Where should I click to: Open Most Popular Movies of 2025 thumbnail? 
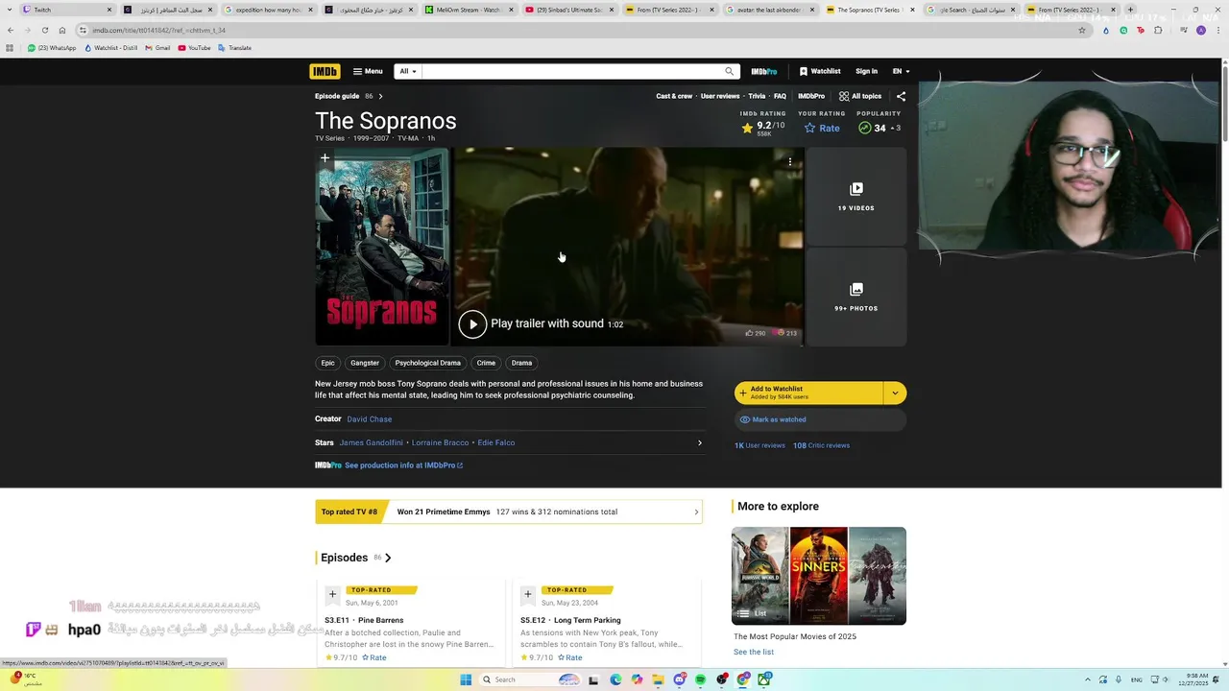tap(819, 576)
